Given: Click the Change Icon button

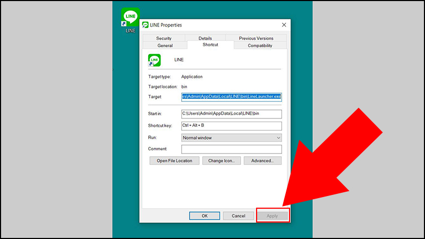Looking at the screenshot, I should click(x=222, y=161).
